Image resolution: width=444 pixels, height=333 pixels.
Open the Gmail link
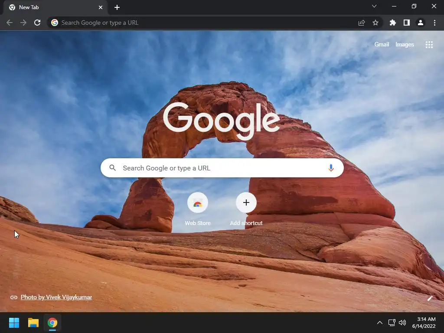(x=382, y=45)
